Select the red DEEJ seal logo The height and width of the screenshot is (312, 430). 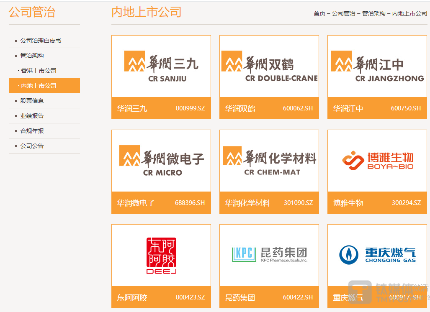click(x=161, y=256)
